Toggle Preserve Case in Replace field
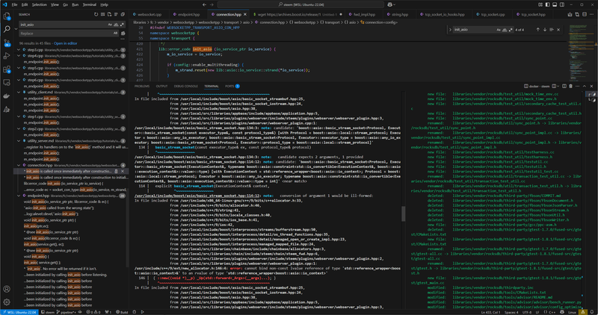This screenshot has width=598, height=315. [116, 34]
